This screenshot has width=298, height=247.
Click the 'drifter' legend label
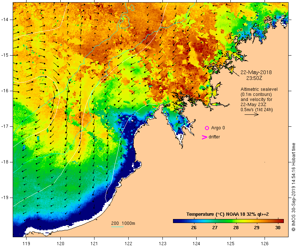[214, 137]
